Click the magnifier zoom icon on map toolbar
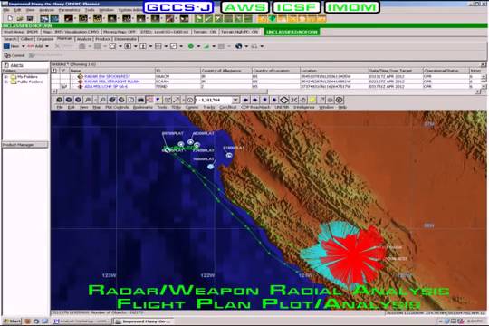The height and width of the screenshot is (326, 489). 88,100
